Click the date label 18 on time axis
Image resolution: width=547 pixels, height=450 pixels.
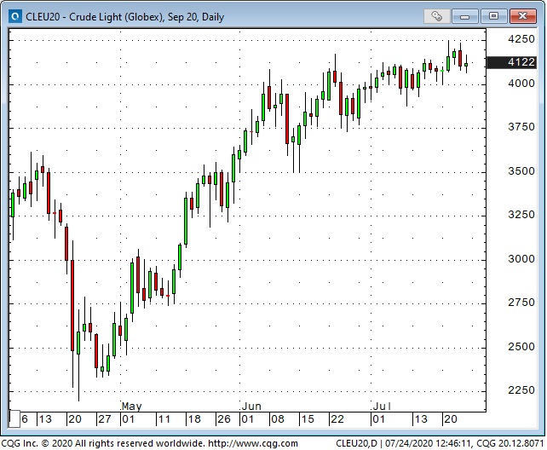[x=194, y=419]
